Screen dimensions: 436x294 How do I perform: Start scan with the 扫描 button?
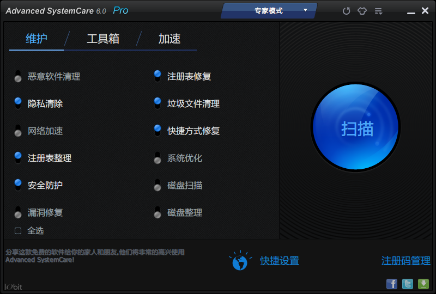tap(356, 127)
